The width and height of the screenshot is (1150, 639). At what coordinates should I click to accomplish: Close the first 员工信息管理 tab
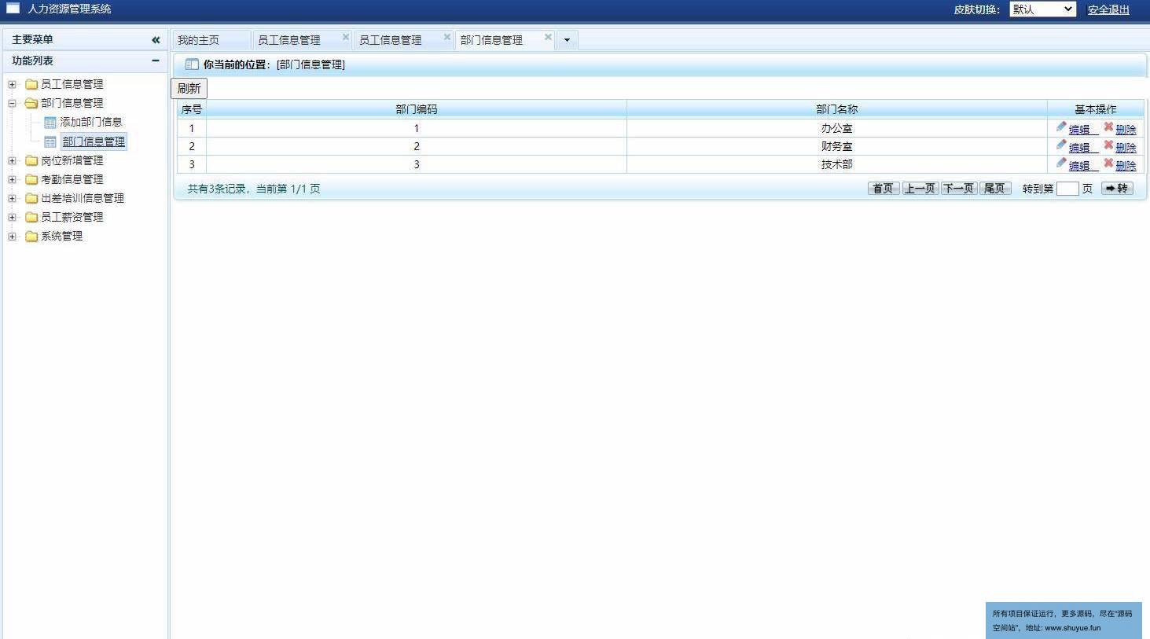(346, 37)
